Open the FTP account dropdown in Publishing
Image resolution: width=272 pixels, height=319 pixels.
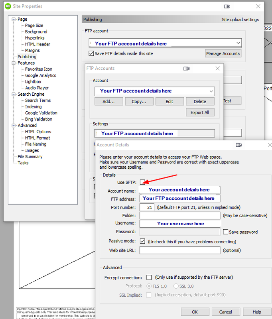tap(238, 43)
